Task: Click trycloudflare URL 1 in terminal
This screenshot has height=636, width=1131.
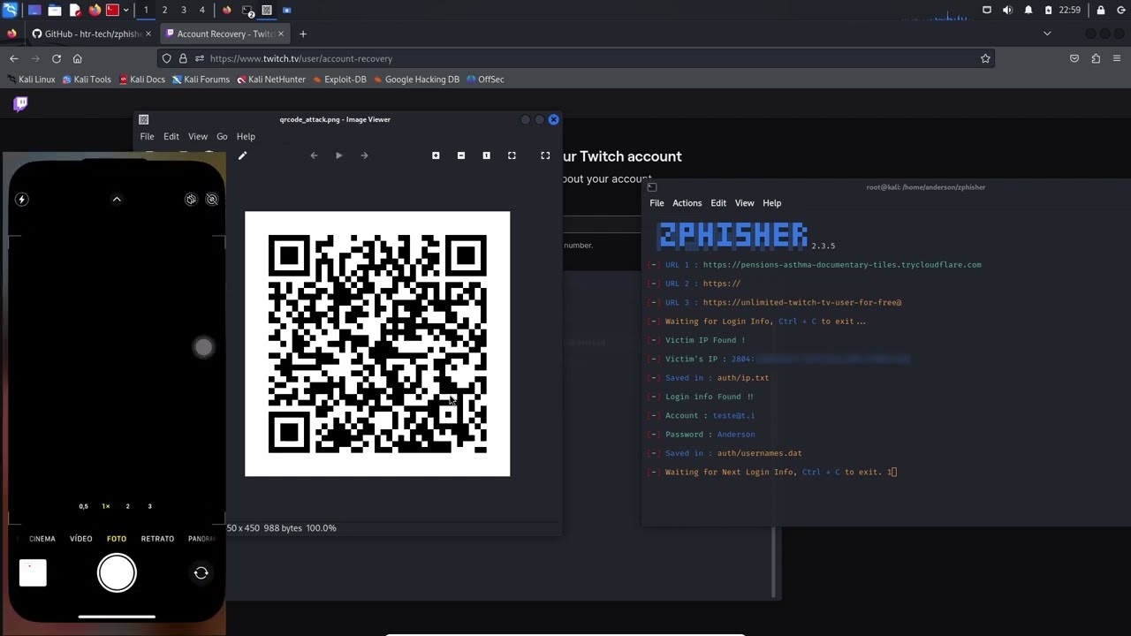Action: 842,265
